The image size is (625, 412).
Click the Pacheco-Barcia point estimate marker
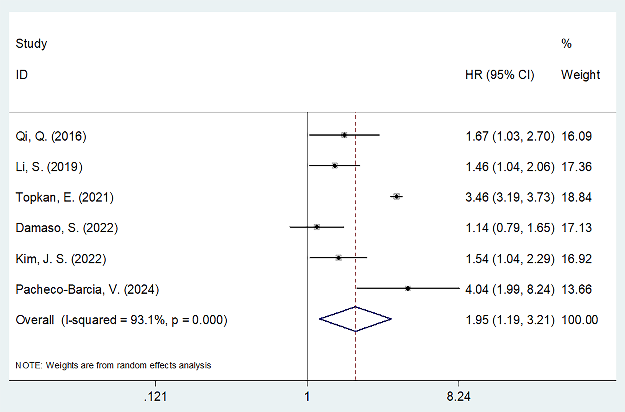tap(407, 288)
